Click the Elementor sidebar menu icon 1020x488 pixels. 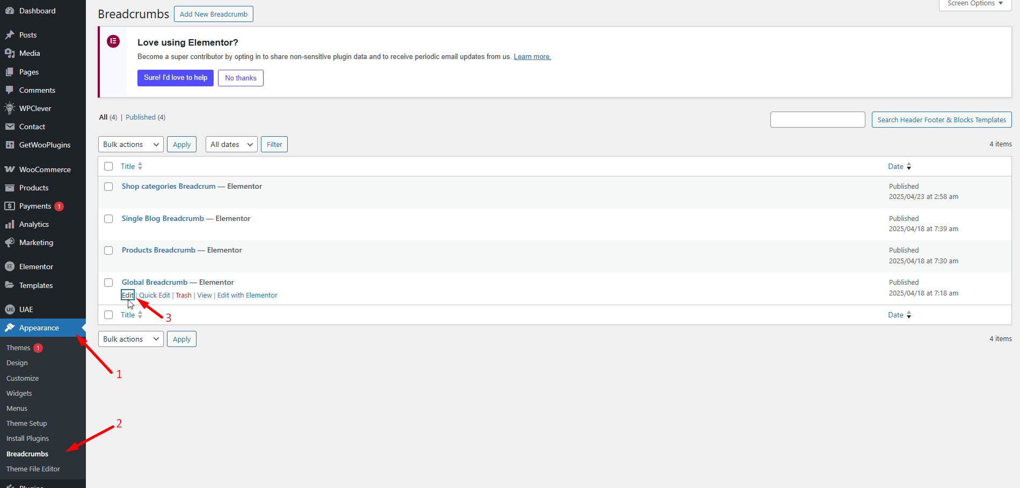click(x=10, y=267)
